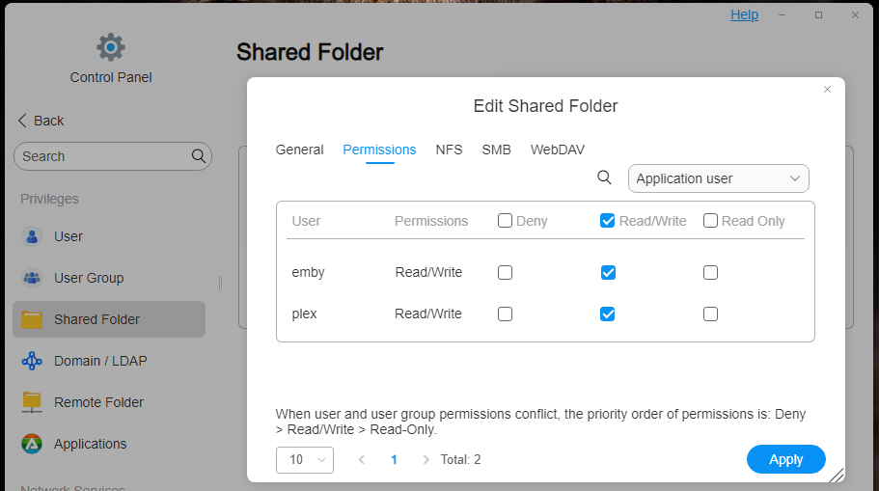Image resolution: width=879 pixels, height=491 pixels.
Task: Click the Control Panel gear icon
Action: pyautogui.click(x=110, y=47)
